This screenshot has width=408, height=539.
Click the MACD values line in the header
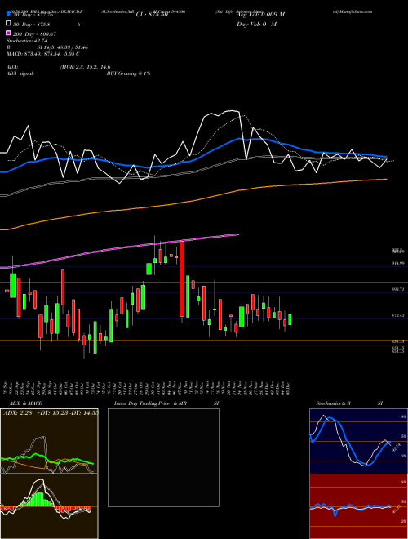[x=43, y=54]
